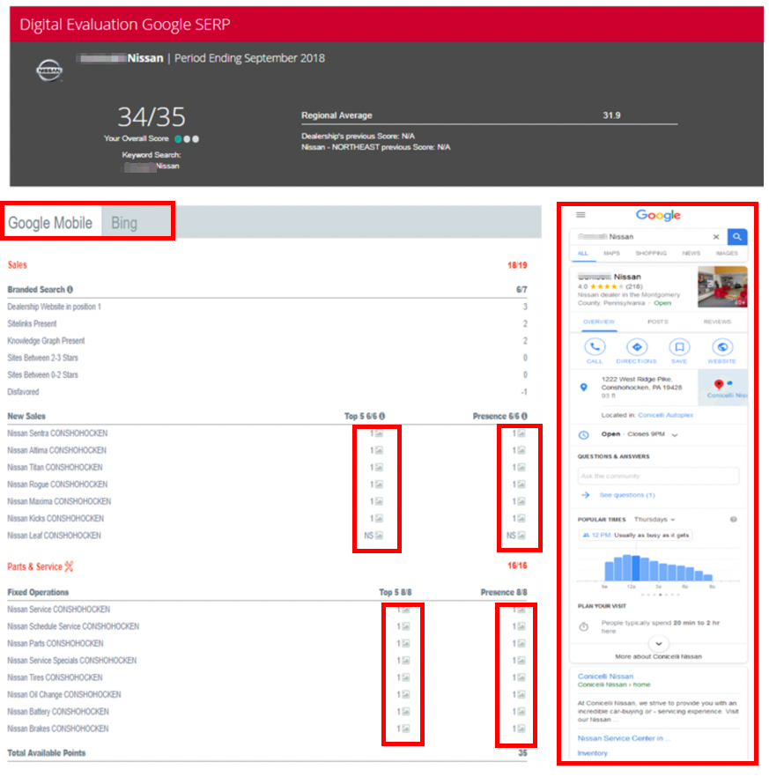
Task: Click the Inventory sitelink
Action: coord(592,753)
